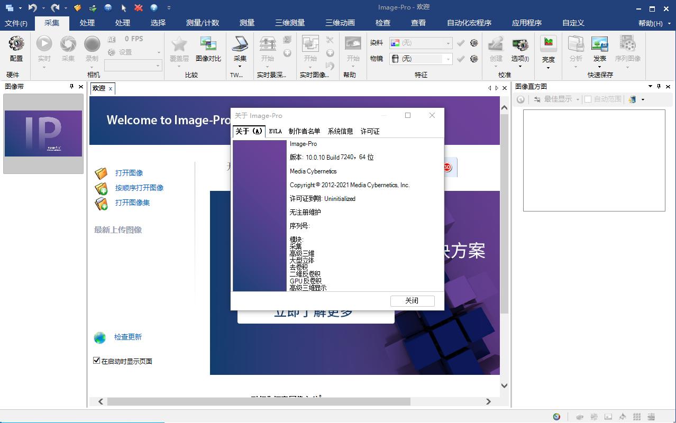
Task: Open the 许可证 tab in the About dialog
Action: pyautogui.click(x=370, y=131)
